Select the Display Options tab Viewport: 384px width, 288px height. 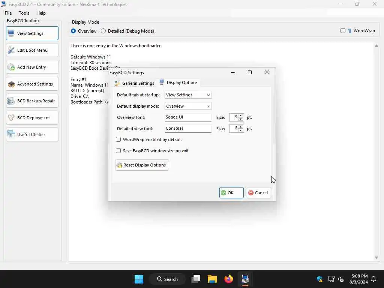click(178, 82)
